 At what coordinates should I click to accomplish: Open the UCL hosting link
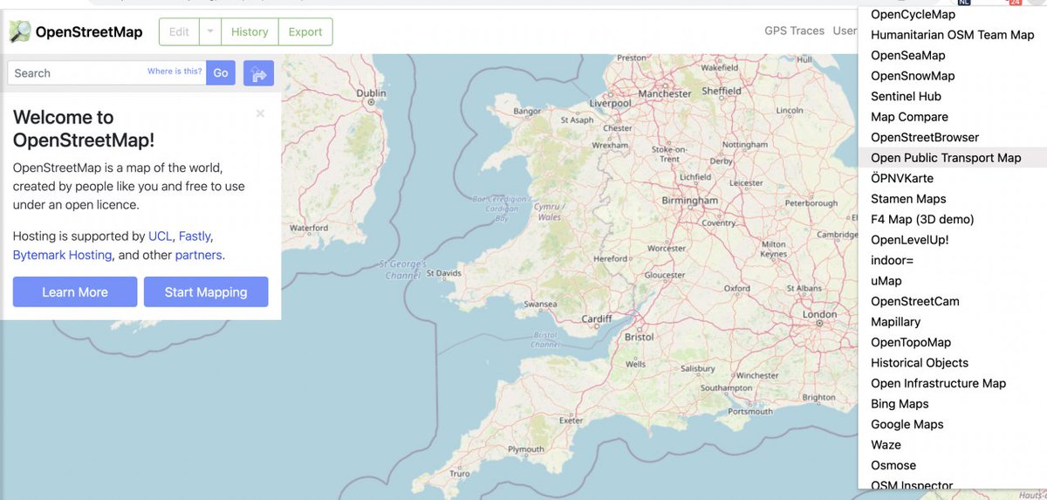[160, 236]
